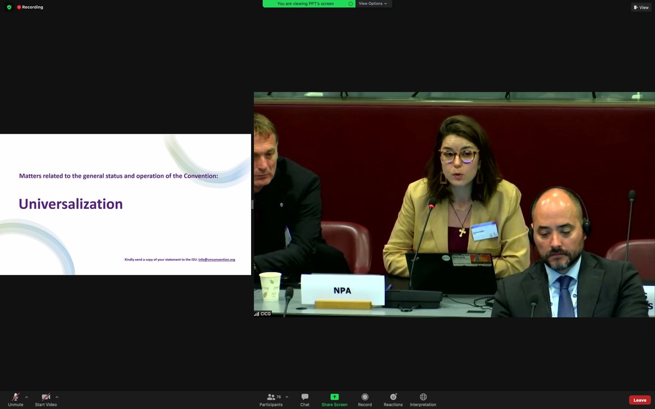The height and width of the screenshot is (409, 655).
Task: Open the Interpretation globe menu
Action: coord(423,399)
